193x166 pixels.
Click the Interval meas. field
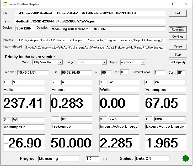[x=159, y=73]
